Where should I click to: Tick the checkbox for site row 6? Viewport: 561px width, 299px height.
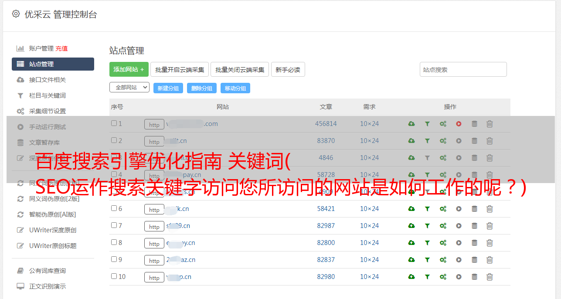point(114,208)
